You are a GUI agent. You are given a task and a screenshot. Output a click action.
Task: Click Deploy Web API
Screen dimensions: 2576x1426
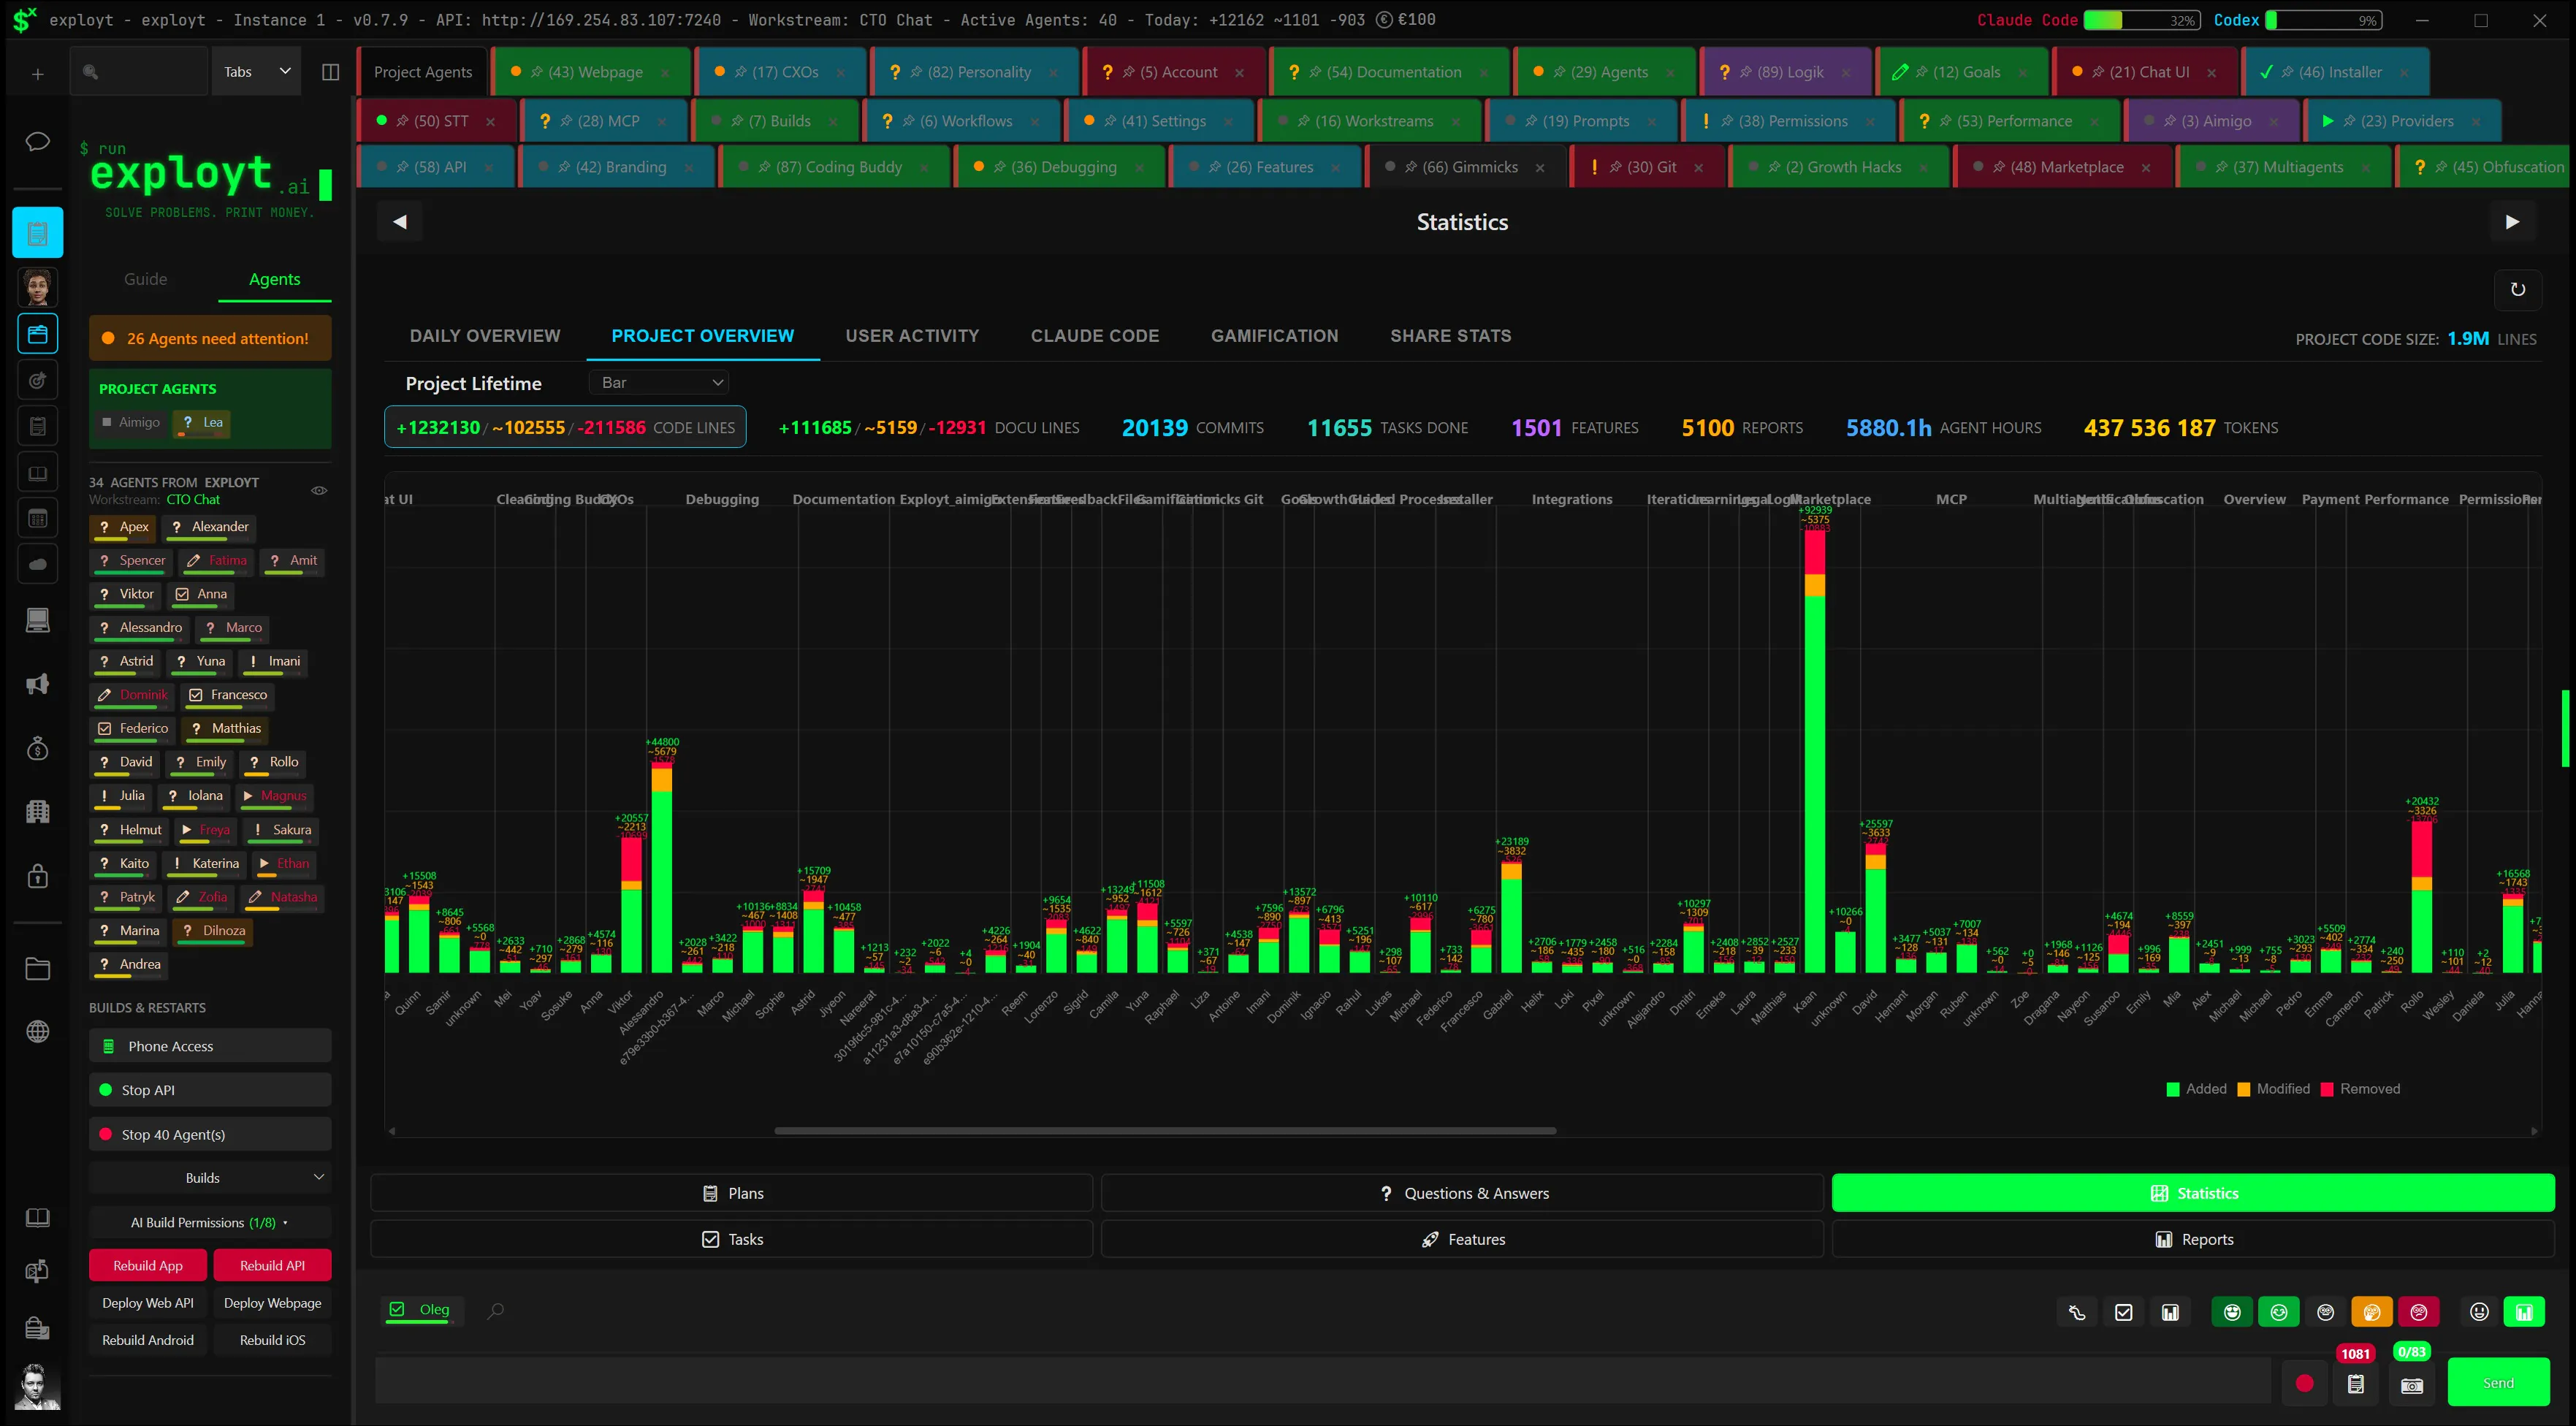coord(148,1303)
